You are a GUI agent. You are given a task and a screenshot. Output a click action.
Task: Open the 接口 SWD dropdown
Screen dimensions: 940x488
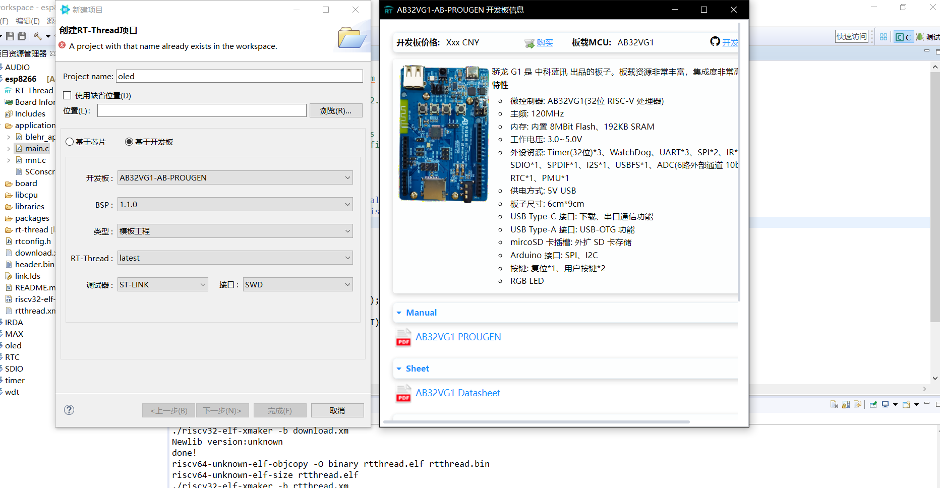pyautogui.click(x=347, y=284)
